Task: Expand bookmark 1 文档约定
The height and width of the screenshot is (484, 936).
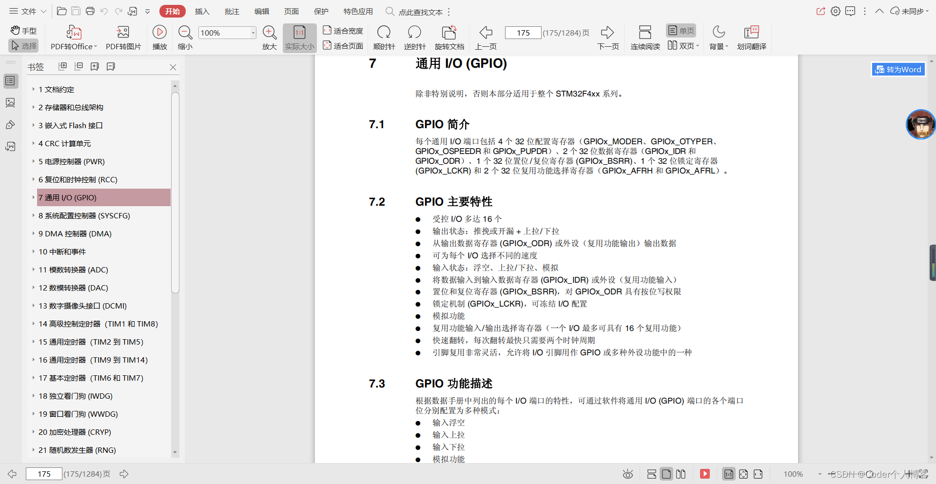Action: point(33,89)
